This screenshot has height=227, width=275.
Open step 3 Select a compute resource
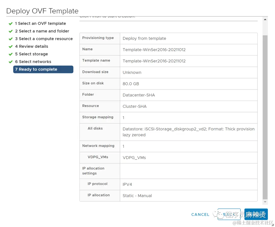point(44,39)
